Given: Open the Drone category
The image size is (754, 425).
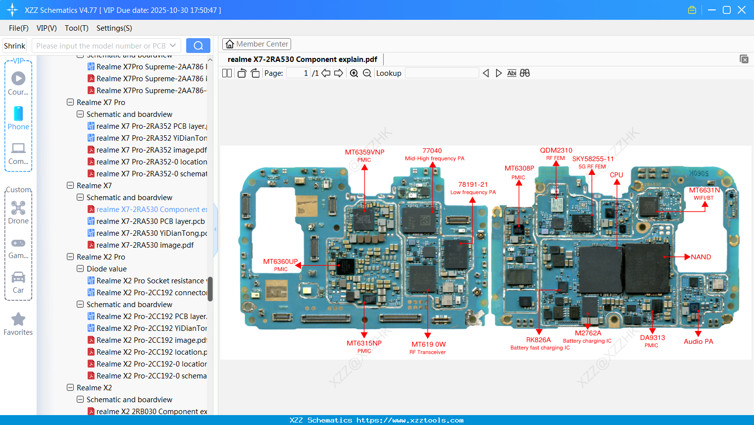Looking at the screenshot, I should click(x=18, y=212).
